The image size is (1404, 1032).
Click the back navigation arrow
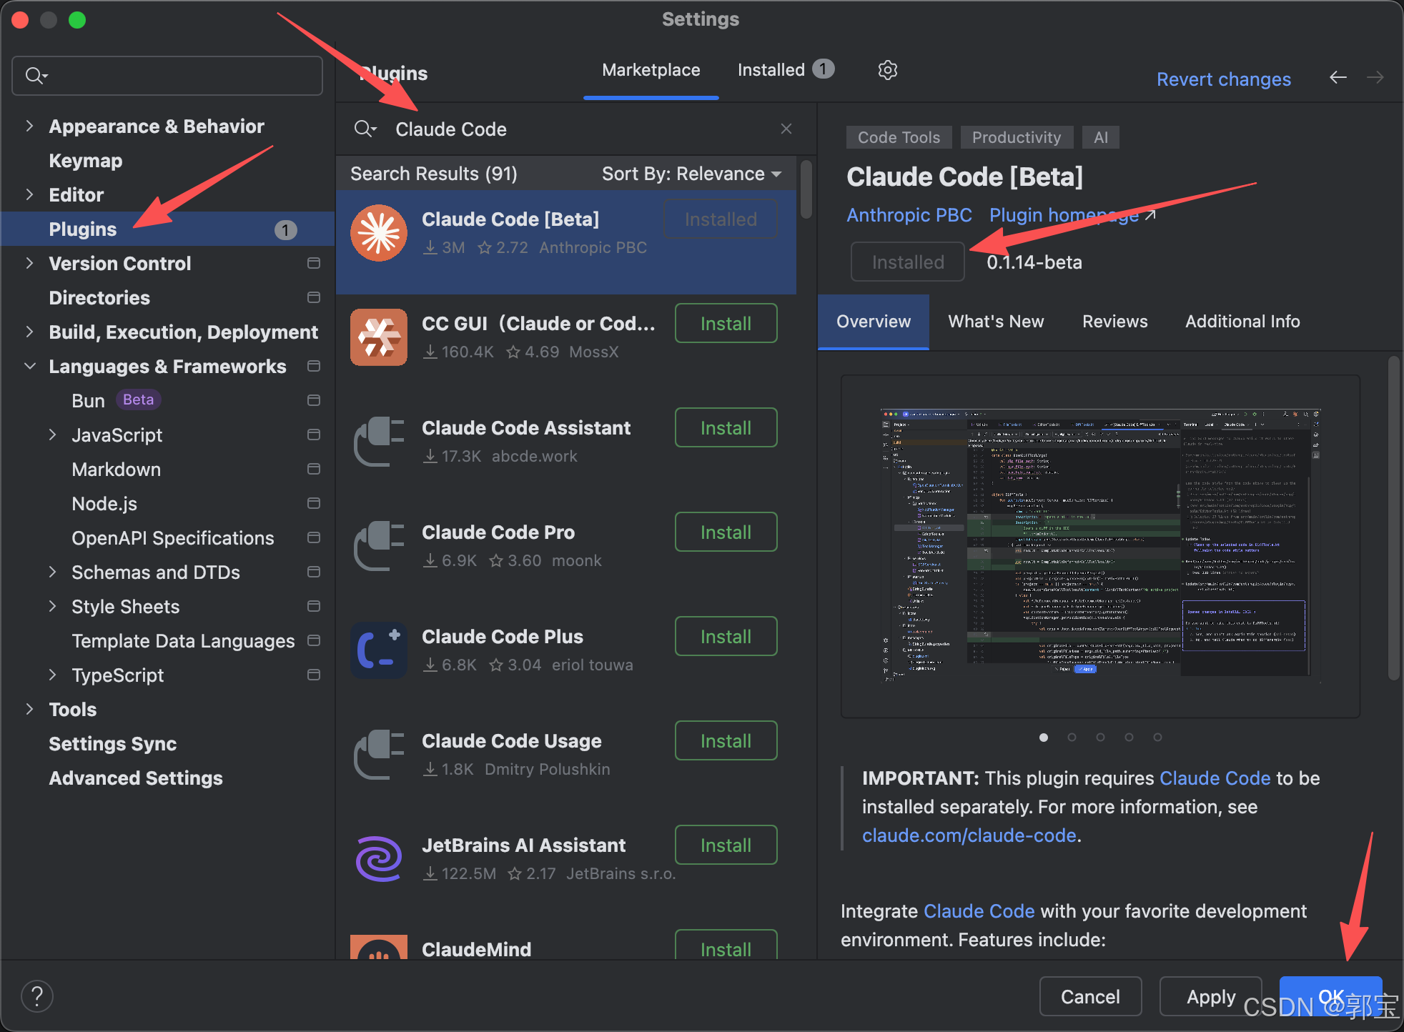(1338, 77)
